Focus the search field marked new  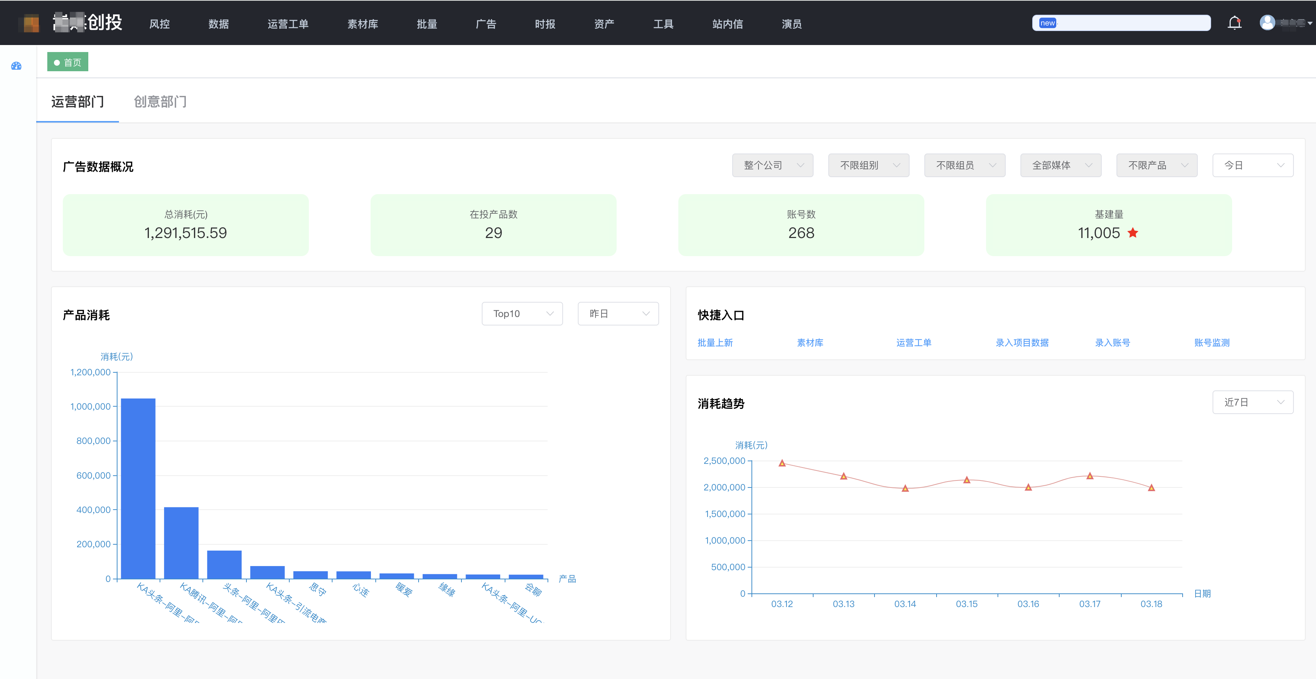coord(1121,23)
